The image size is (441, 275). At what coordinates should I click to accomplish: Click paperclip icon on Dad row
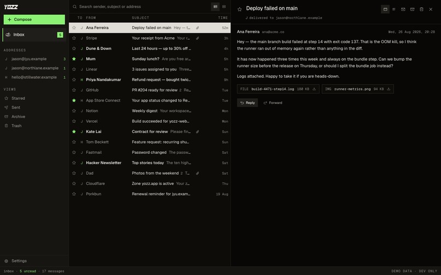tap(198, 173)
